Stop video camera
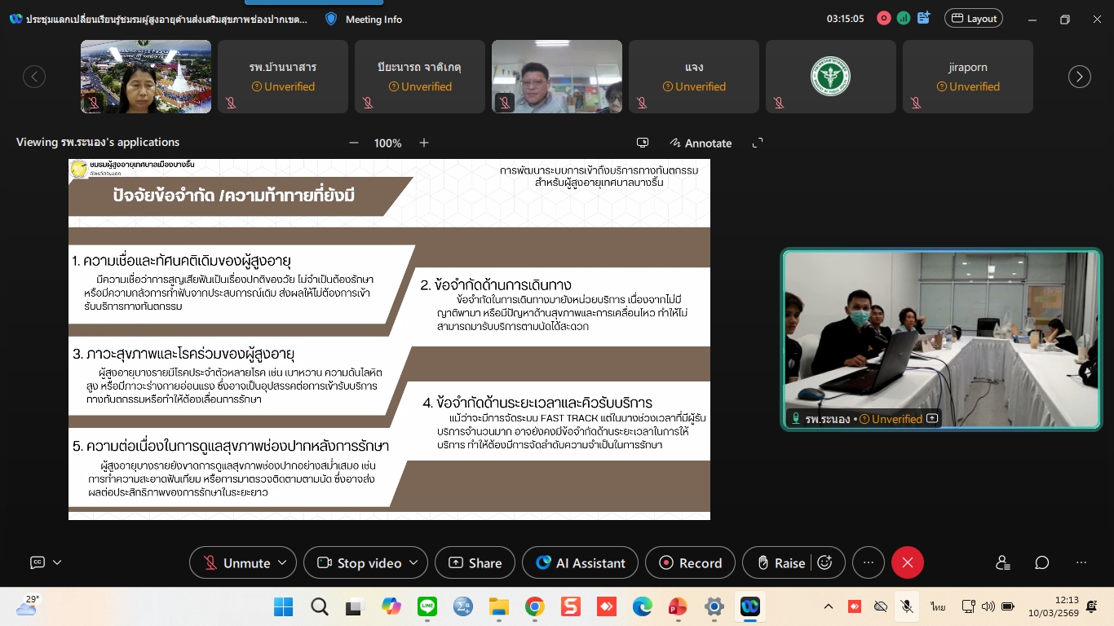Screen dimensions: 1114x626 tap(361, 562)
